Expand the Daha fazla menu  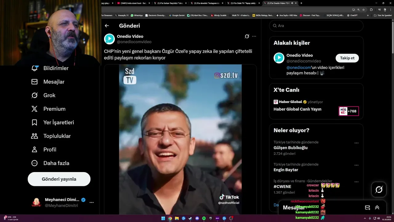(x=50, y=163)
